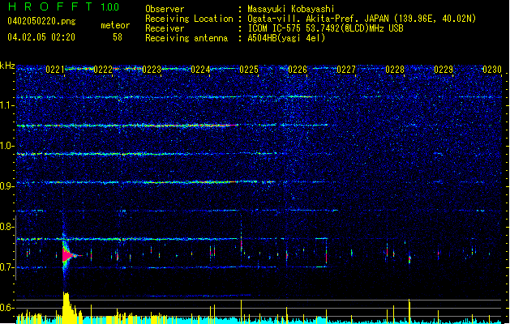Click the date stamp 04.02.05 02:20
The image size is (510, 324).
coord(41,37)
